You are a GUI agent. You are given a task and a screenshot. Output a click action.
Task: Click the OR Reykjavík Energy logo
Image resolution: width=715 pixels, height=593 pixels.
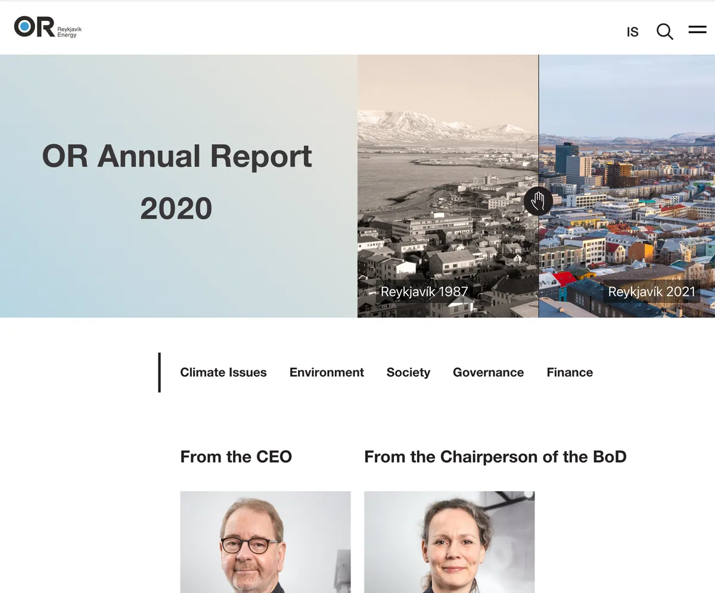point(48,27)
